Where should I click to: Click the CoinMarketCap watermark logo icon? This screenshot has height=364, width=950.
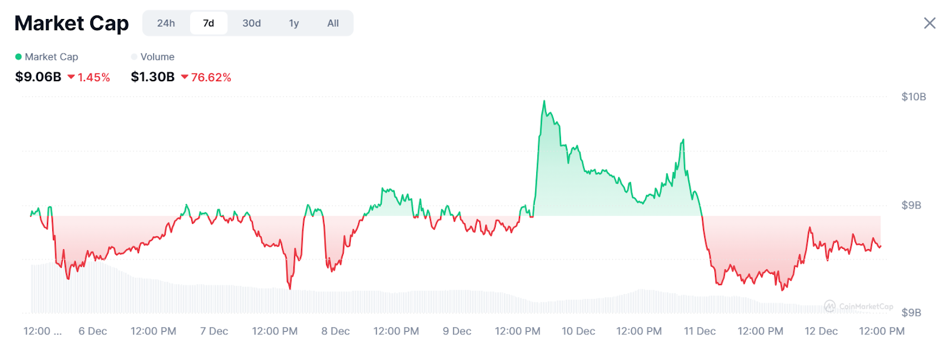pyautogui.click(x=829, y=306)
